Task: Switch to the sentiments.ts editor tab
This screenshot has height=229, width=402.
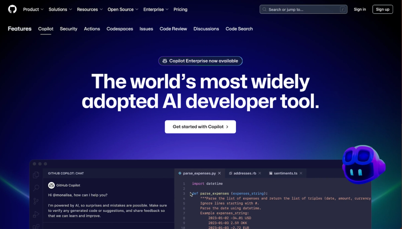Action: (285, 173)
